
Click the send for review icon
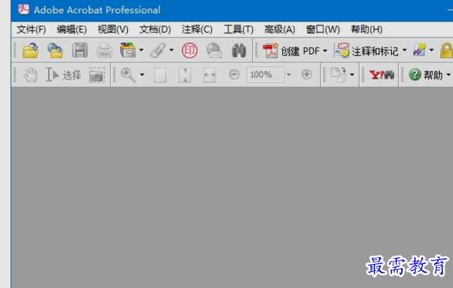click(x=419, y=51)
